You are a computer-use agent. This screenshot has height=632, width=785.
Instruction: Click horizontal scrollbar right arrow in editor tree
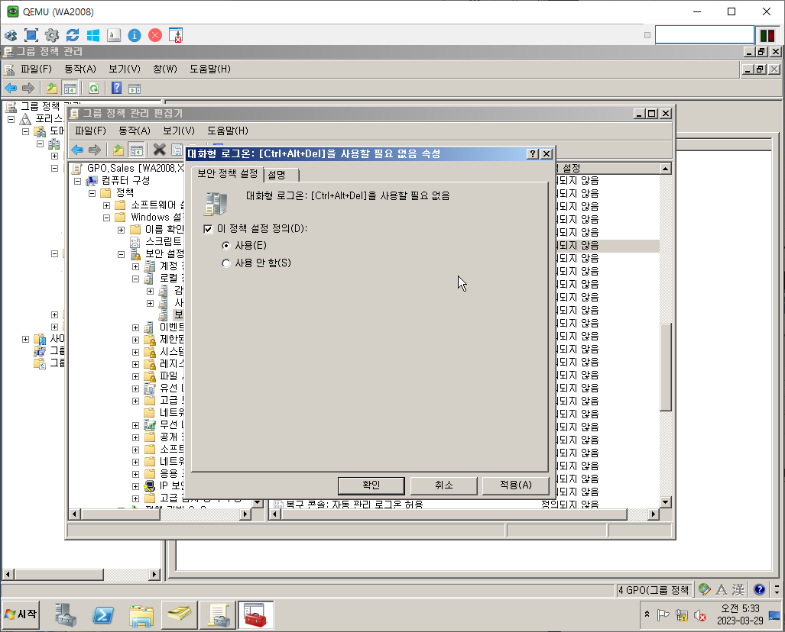(x=245, y=514)
